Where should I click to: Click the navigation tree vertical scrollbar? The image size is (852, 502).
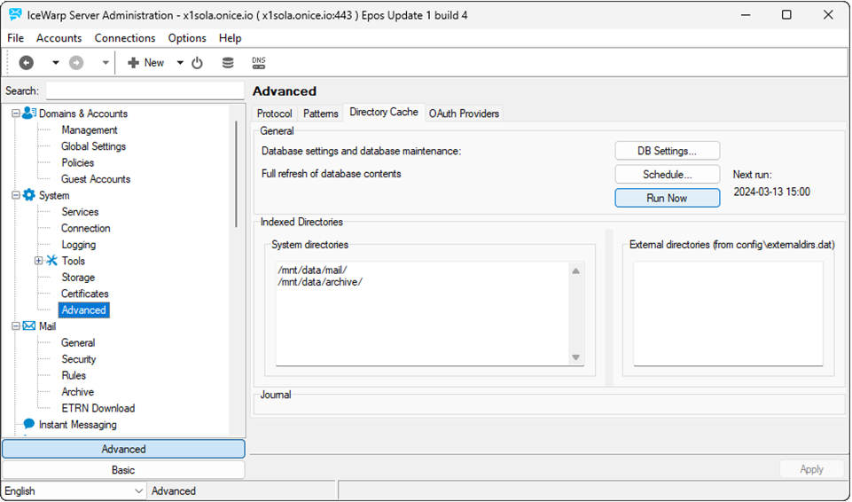tap(237, 174)
